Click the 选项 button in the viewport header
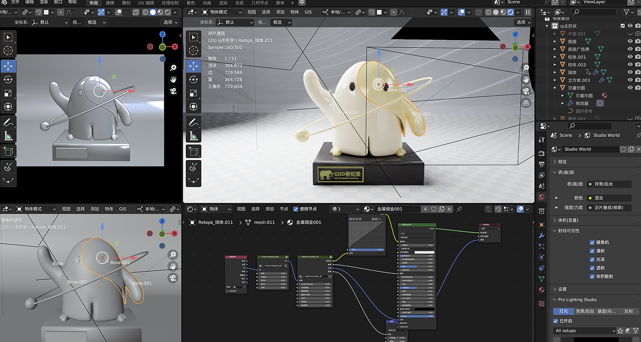Screen dimensions: 641x342 [x=521, y=22]
